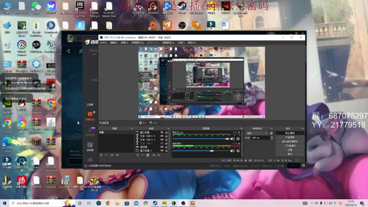Open the streaming assistant's bottom-right gear icon

[303, 166]
